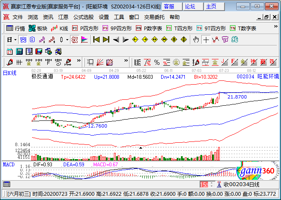281x200 pixels.
Task: Toggle the 极 extreme channel indicator button
Action: [x=75, y=40]
